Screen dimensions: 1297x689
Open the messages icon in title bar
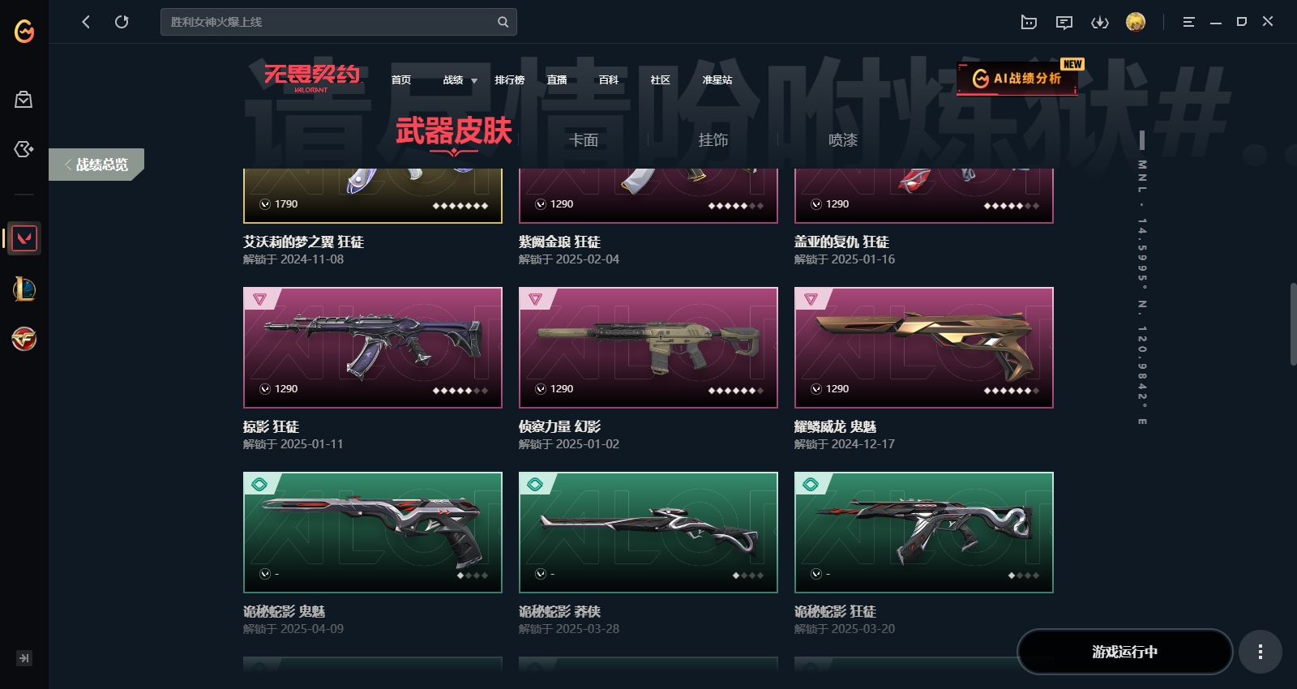[1064, 22]
